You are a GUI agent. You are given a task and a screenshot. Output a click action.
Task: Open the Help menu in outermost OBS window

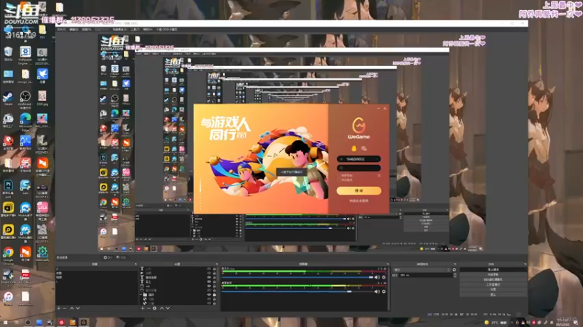148,29
